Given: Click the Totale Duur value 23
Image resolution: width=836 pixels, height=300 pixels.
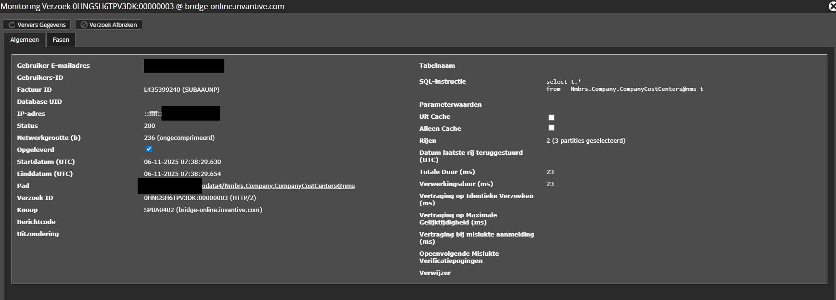Looking at the screenshot, I should click(x=550, y=172).
